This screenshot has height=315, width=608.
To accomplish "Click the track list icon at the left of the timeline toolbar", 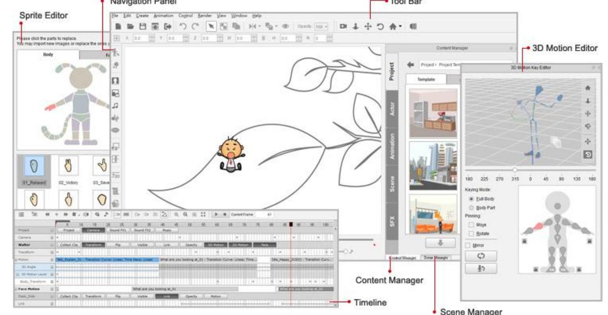I will 21,214.
